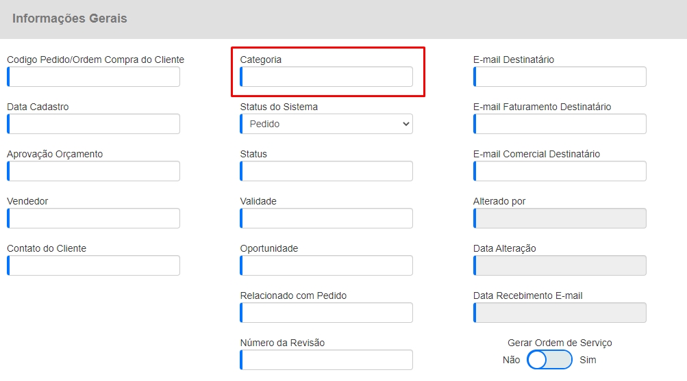Focus the E-mail Comercial Destinatário field
Screen dimensions: 687x381
point(560,171)
